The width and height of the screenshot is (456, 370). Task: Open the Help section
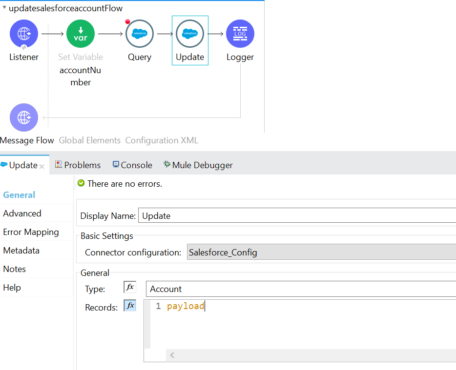tap(12, 288)
